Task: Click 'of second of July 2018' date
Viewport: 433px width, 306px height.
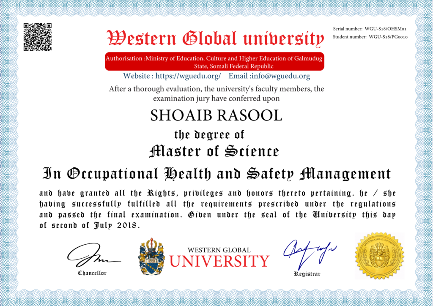Action: [90, 225]
